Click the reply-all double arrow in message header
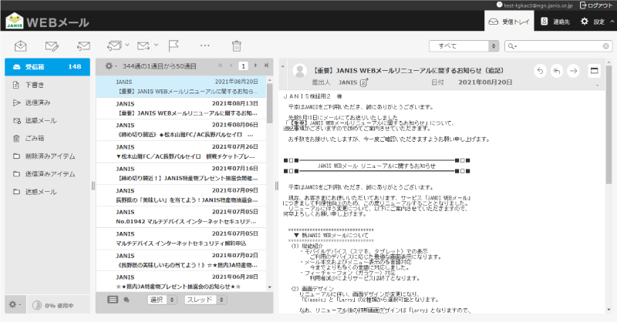The width and height of the screenshot is (617, 322). (556, 71)
